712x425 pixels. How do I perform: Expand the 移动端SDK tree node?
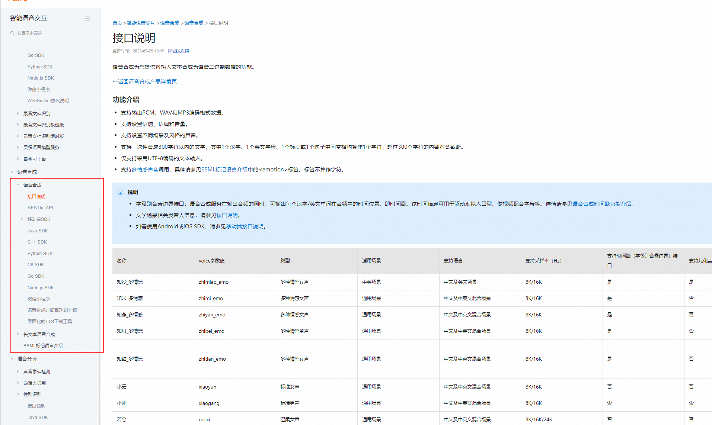pos(22,219)
